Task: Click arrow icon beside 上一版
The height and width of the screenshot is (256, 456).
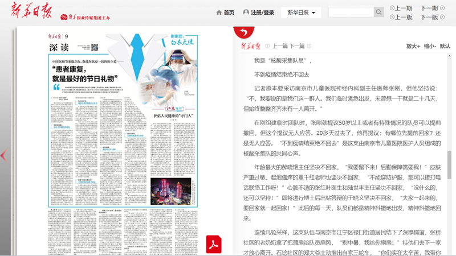Action: [392, 17]
